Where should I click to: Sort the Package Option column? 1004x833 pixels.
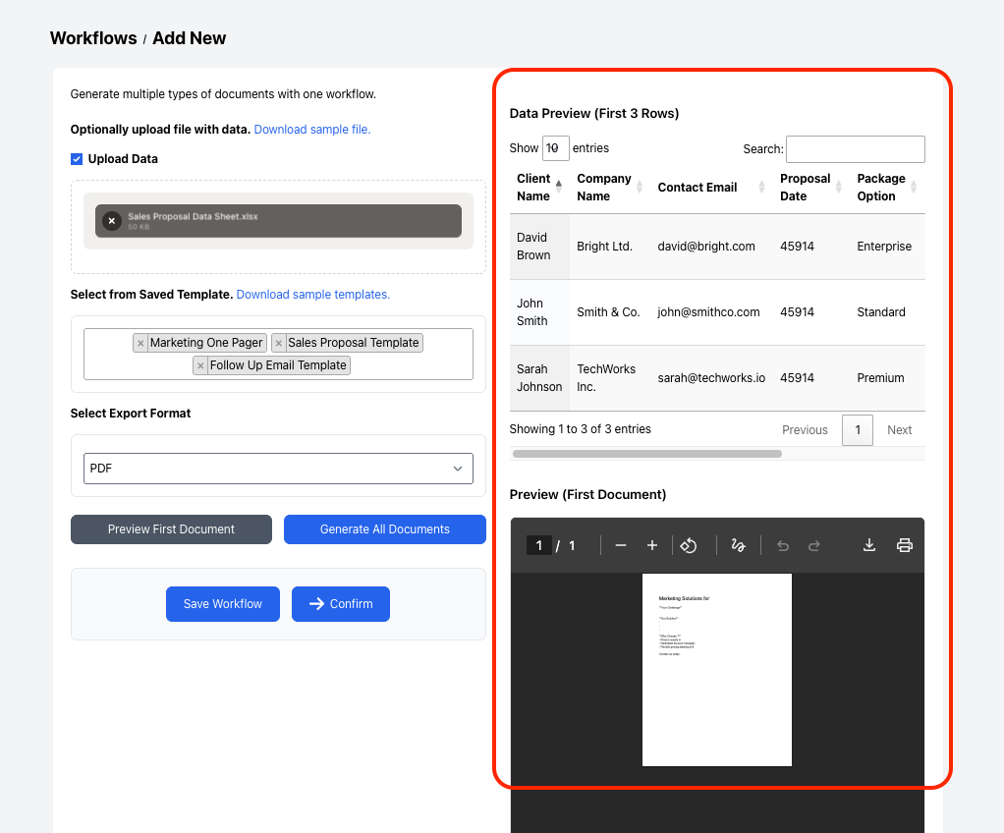[x=916, y=186]
